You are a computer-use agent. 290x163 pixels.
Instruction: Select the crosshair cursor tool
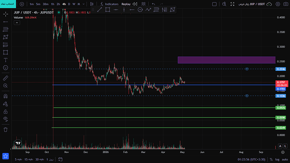[5, 14]
